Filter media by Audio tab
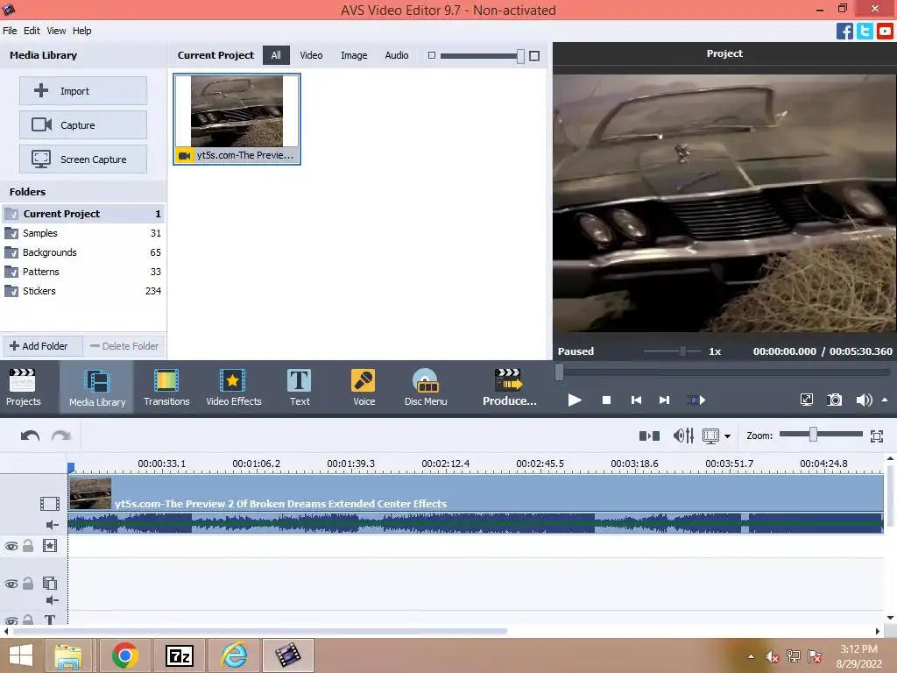The height and width of the screenshot is (673, 897). pos(397,55)
